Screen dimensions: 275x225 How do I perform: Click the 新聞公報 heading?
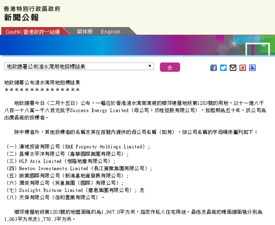tap(21, 17)
